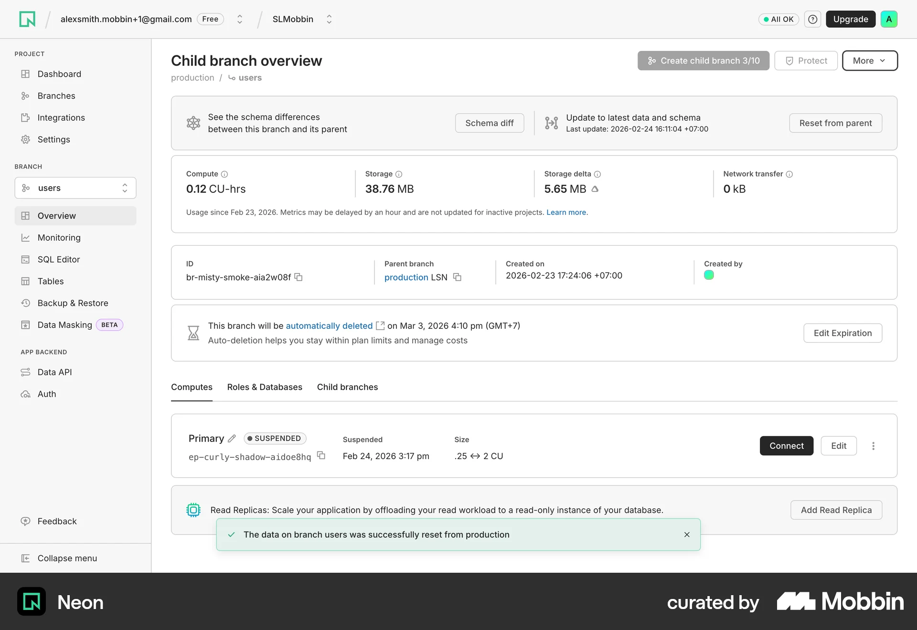Click the Protect button
The height and width of the screenshot is (630, 917).
click(806, 61)
